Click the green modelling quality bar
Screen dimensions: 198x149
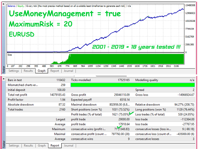pyautogui.click(x=133, y=85)
